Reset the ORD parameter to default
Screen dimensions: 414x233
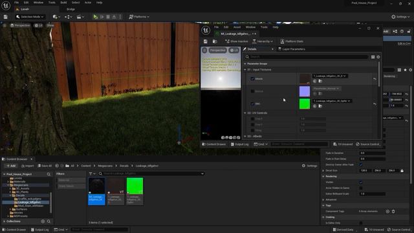tap(375, 104)
